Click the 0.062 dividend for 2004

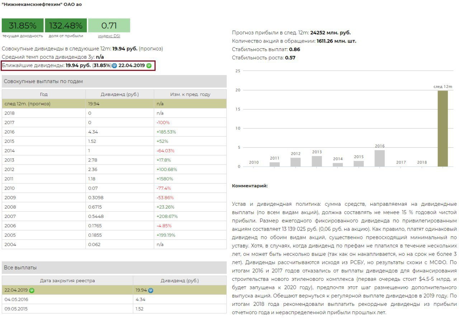click(94, 244)
